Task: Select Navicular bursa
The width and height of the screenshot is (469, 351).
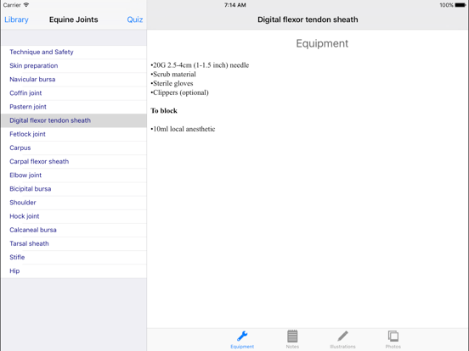Action: pos(74,80)
